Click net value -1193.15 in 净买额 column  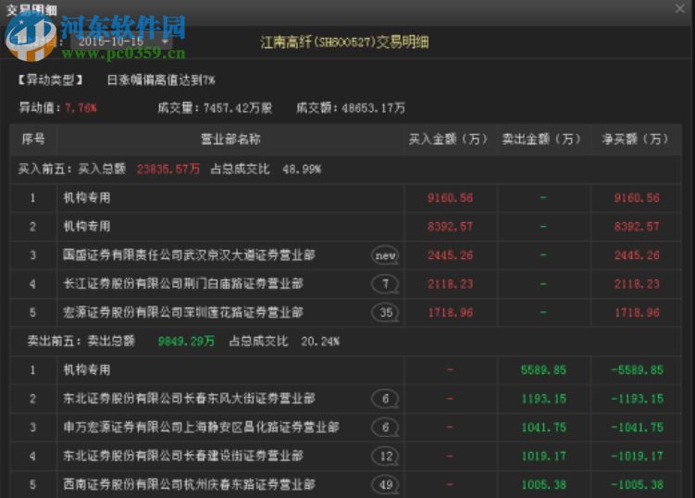(637, 399)
